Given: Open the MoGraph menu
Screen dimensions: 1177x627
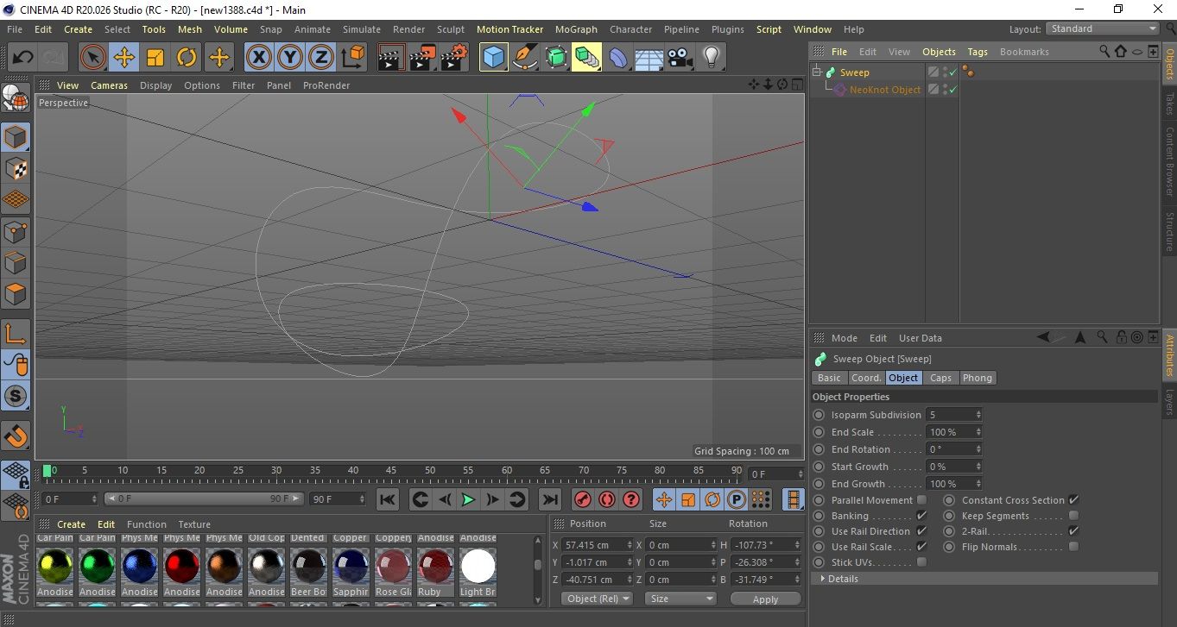Looking at the screenshot, I should pos(575,29).
